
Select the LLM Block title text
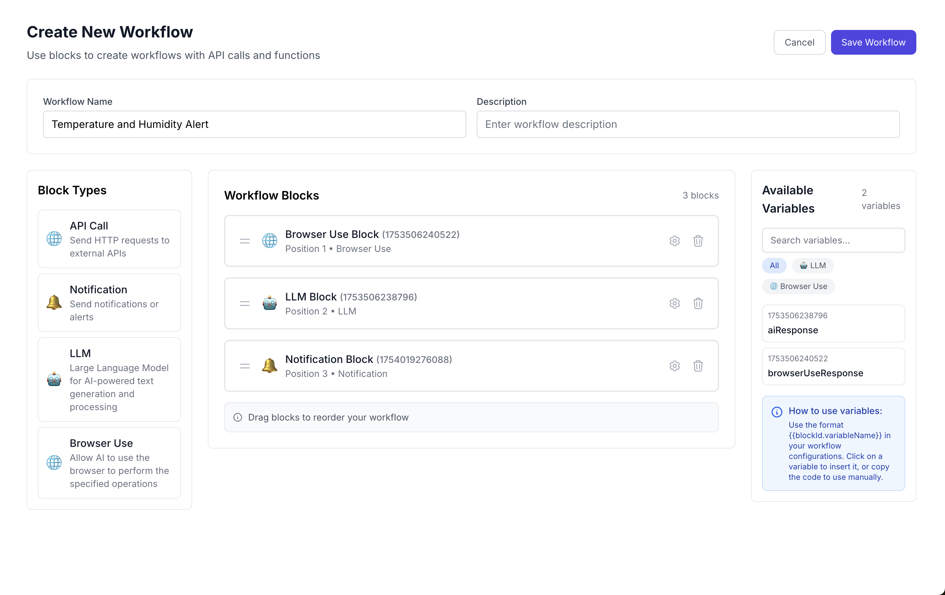[x=311, y=297]
